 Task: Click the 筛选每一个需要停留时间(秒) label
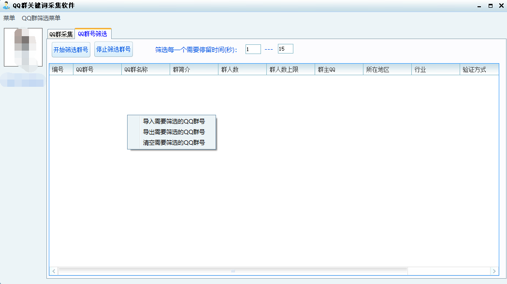pos(196,50)
